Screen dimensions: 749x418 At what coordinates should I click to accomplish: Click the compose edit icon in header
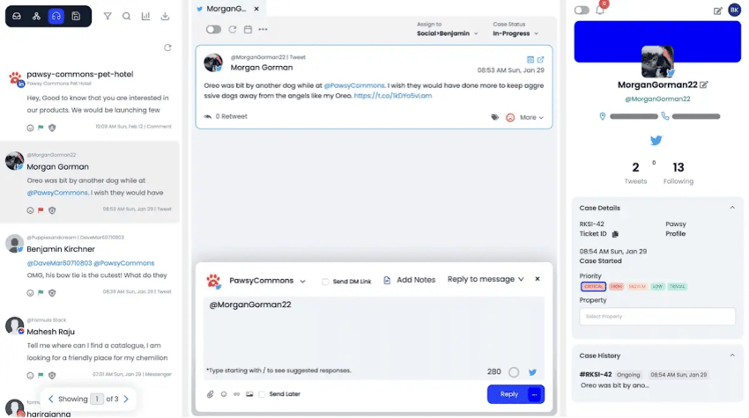(717, 11)
